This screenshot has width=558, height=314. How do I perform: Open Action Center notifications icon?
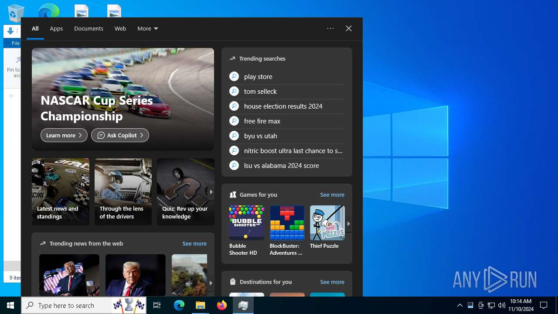[544, 305]
